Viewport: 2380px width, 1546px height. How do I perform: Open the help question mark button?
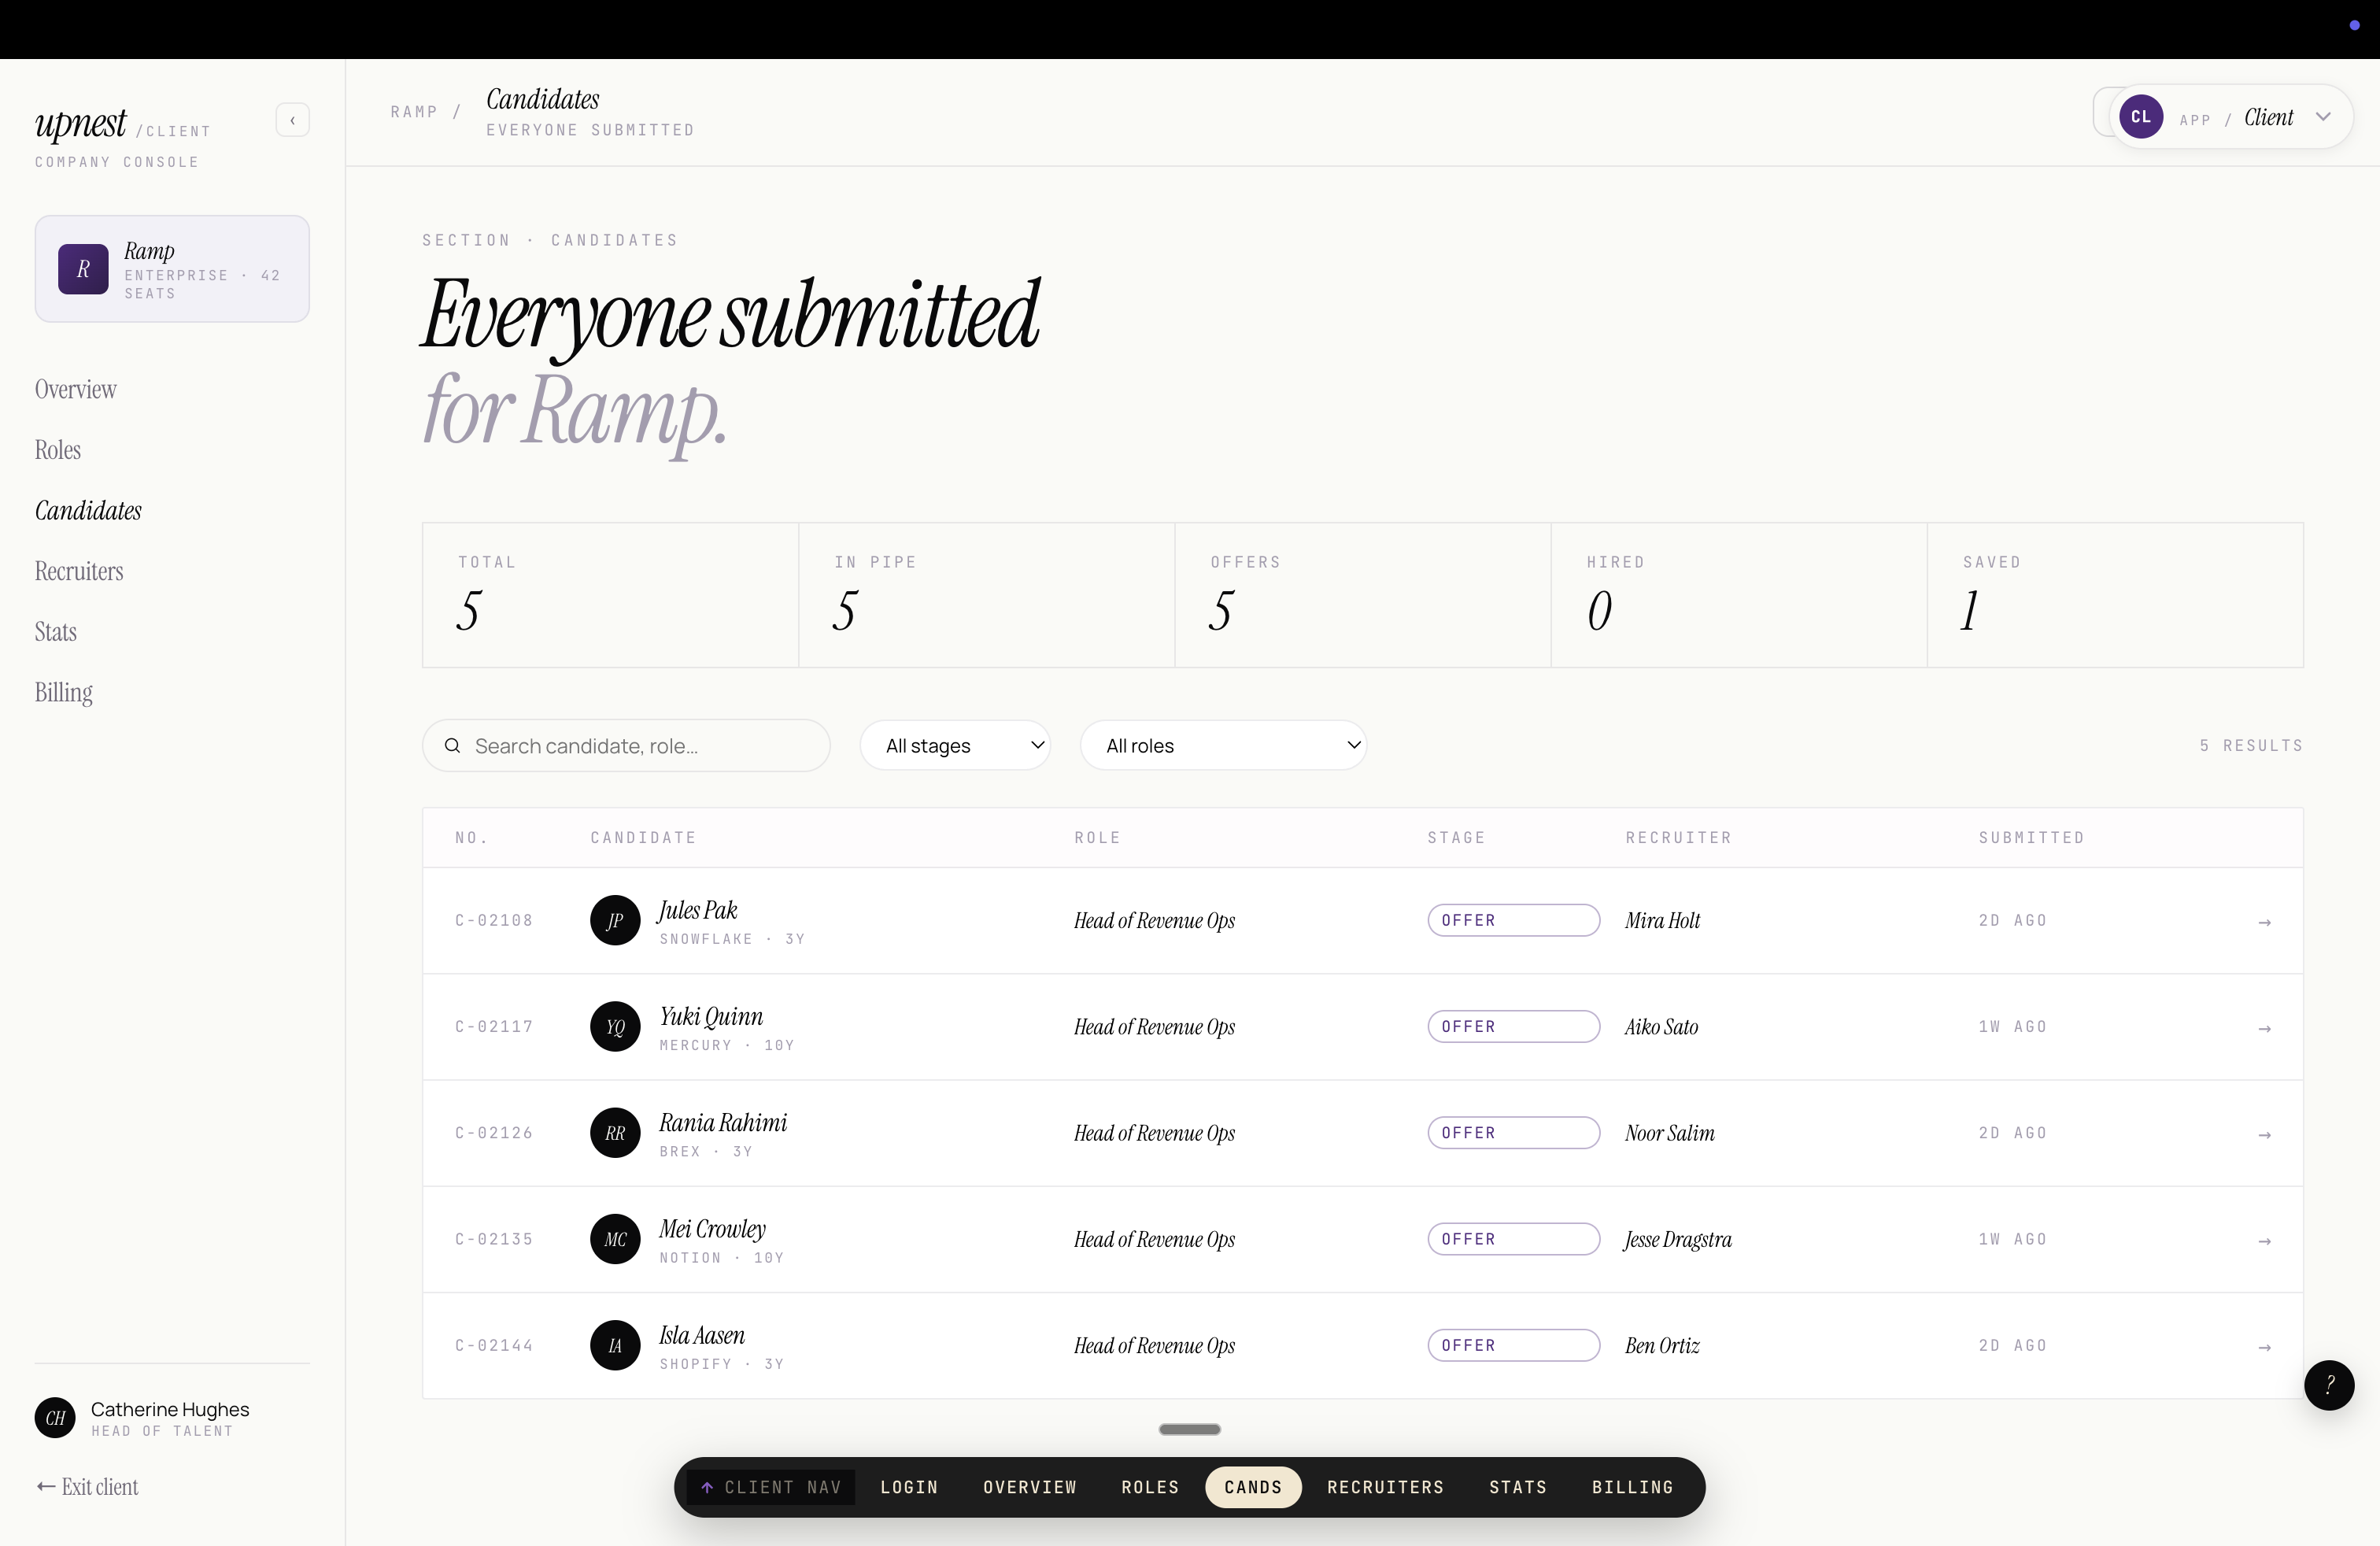[x=2329, y=1385]
